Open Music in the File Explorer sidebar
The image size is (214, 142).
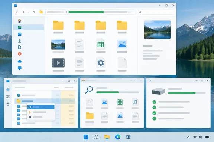pyautogui.click(x=20, y=54)
